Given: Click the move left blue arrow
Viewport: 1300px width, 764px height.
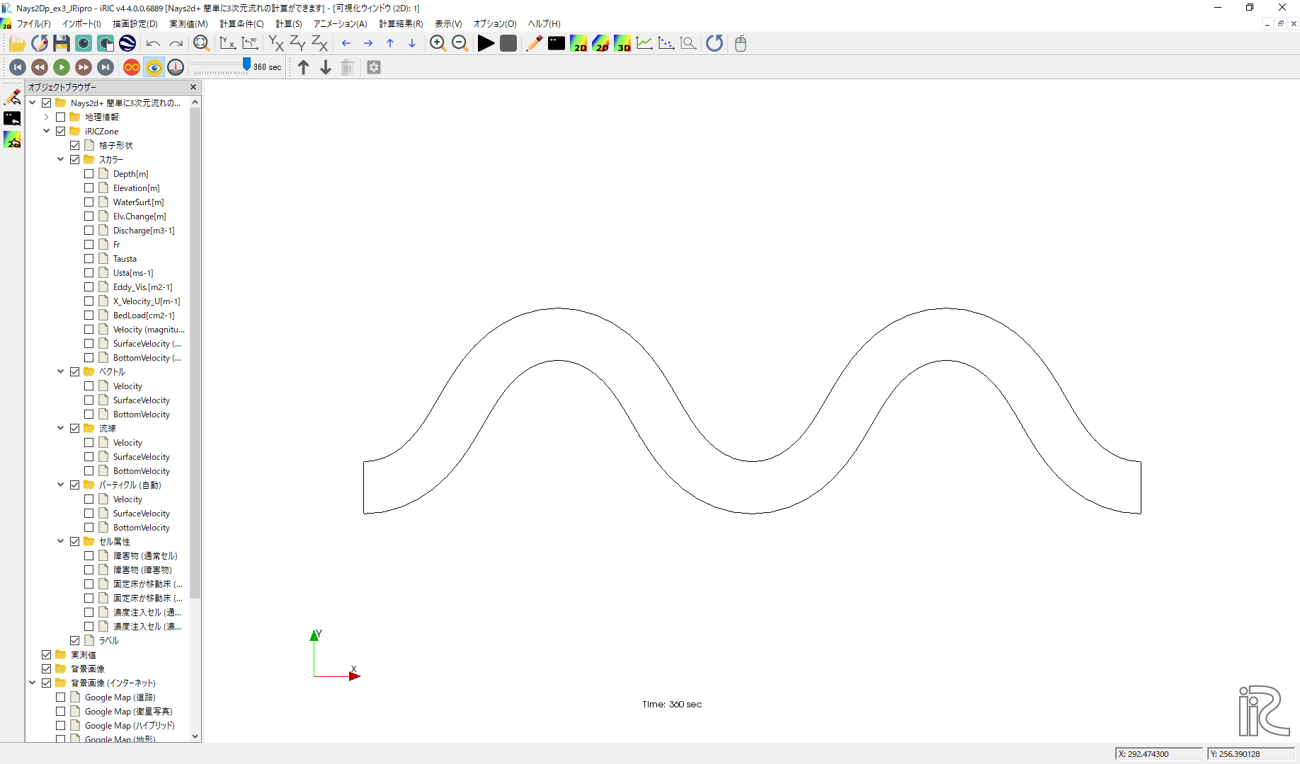Looking at the screenshot, I should click(346, 43).
